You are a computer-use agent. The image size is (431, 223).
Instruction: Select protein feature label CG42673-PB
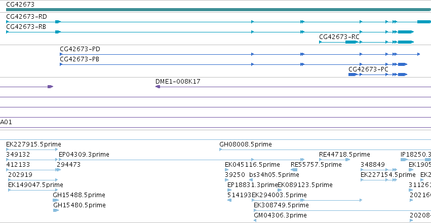(80, 59)
